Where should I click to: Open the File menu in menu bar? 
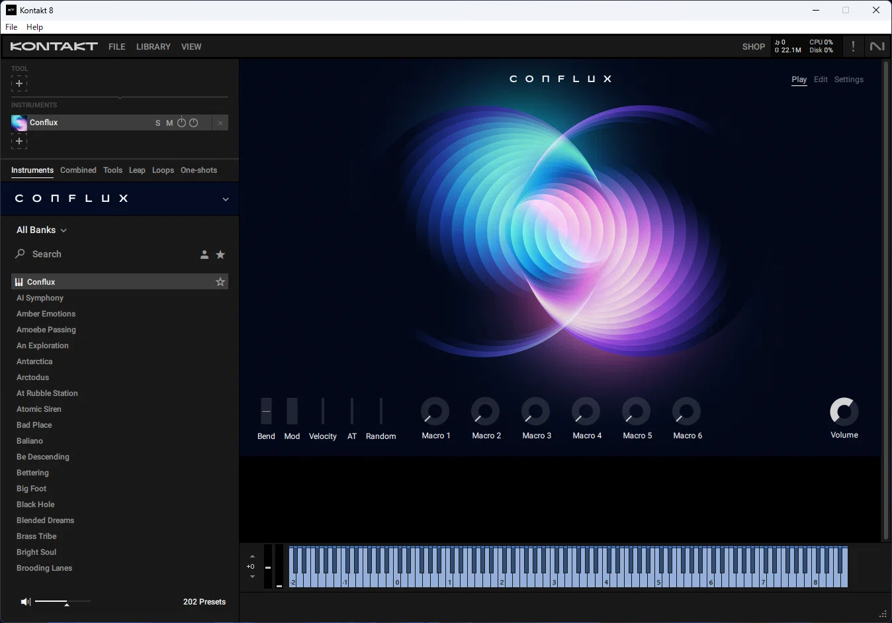(x=11, y=27)
